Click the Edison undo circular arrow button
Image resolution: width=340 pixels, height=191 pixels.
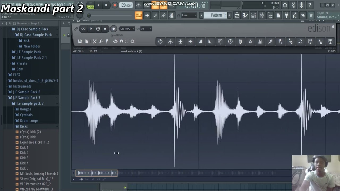coord(160,41)
